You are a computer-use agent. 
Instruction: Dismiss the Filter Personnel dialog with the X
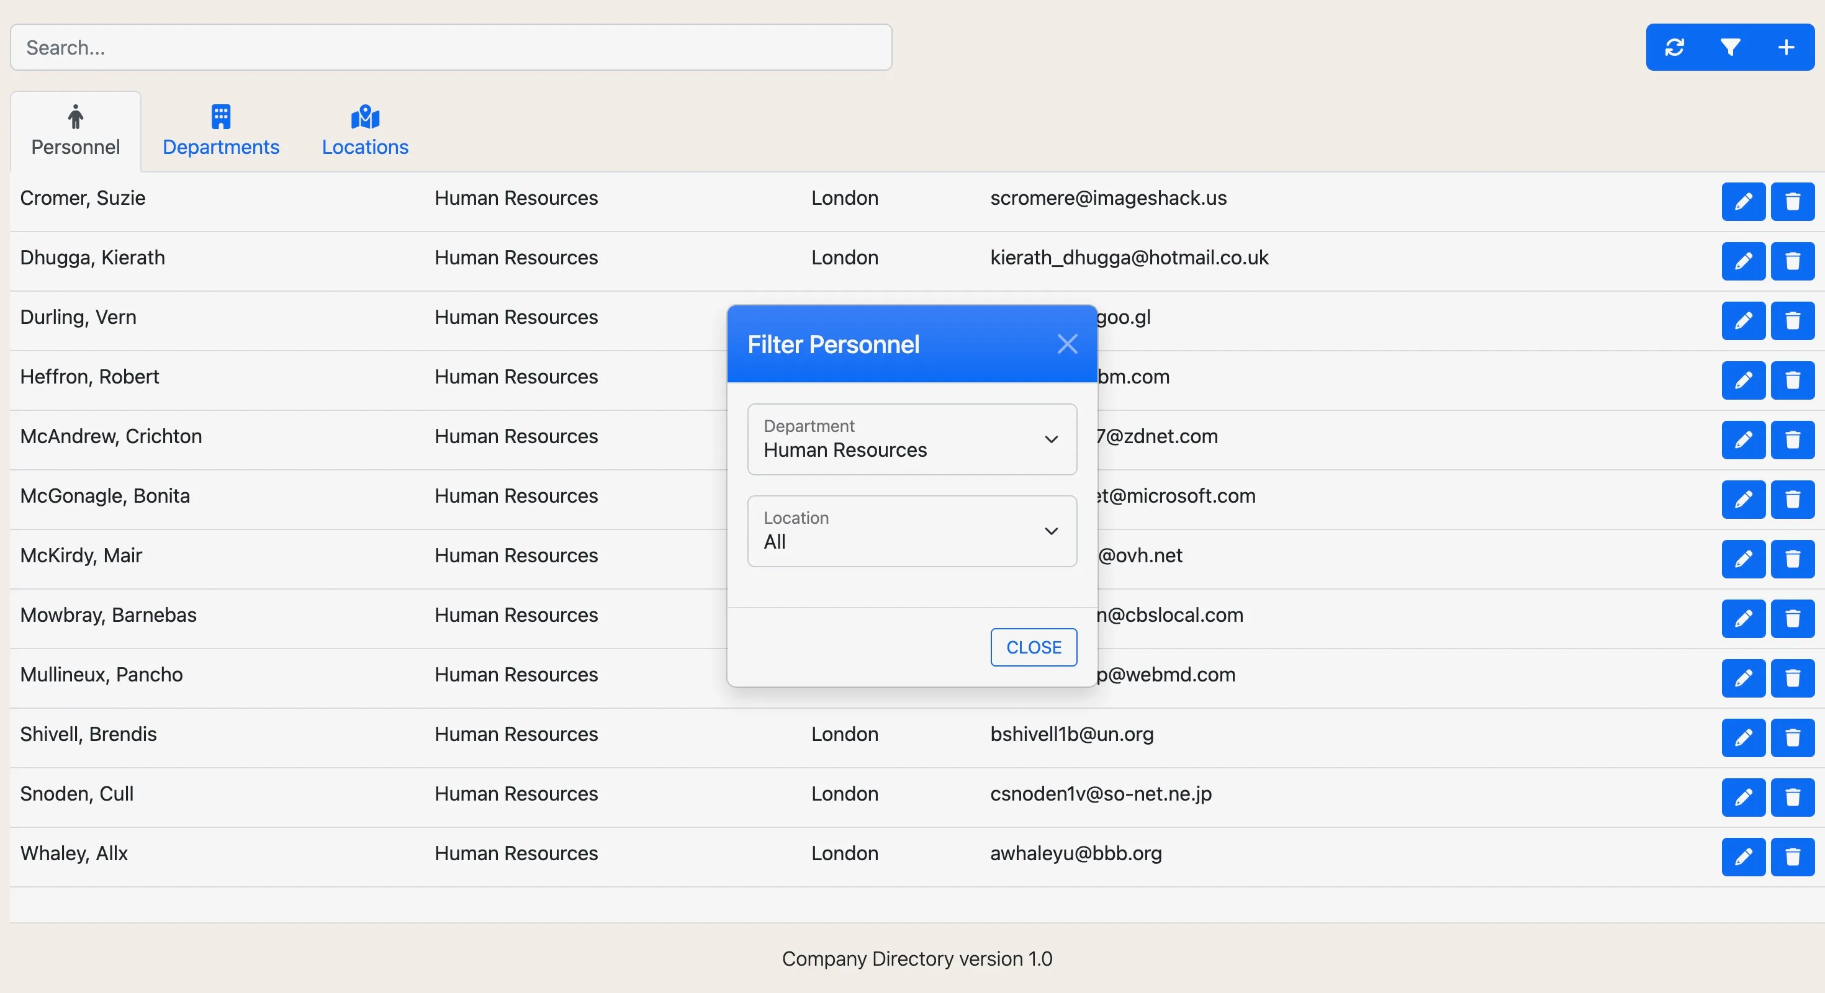1067,343
